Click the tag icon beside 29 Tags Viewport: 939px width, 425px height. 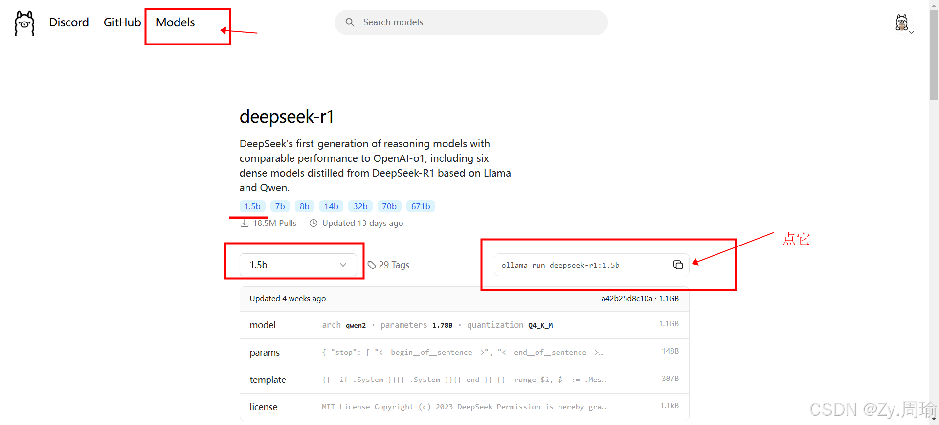(x=372, y=265)
